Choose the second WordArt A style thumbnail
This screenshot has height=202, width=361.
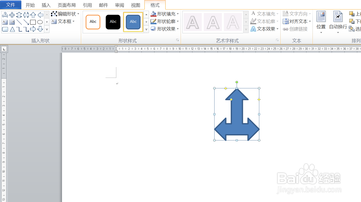(213, 22)
